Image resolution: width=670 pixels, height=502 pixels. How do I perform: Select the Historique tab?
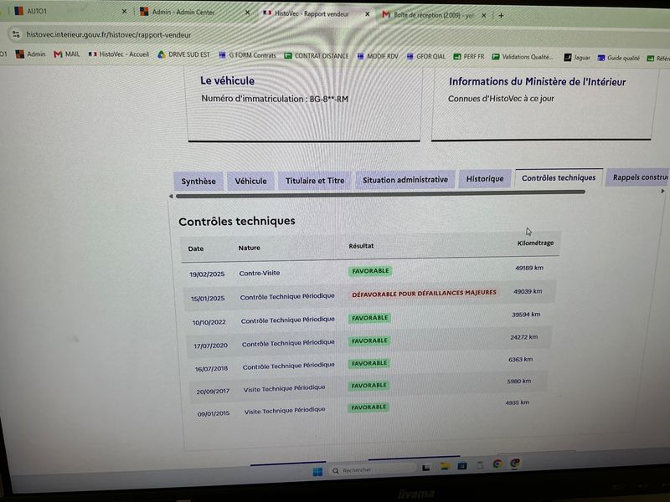(485, 178)
